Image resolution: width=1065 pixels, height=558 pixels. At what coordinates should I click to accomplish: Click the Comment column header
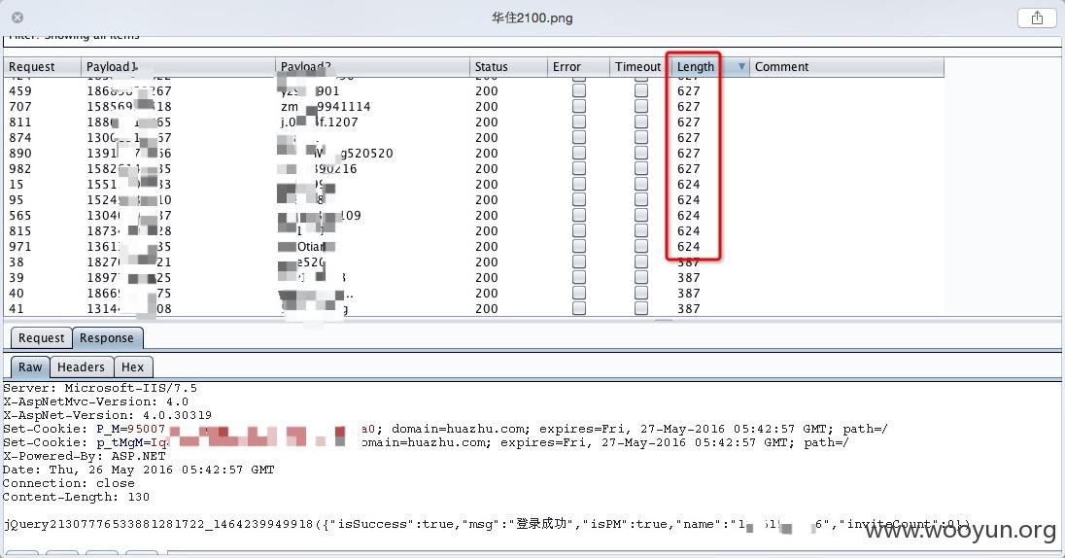846,67
